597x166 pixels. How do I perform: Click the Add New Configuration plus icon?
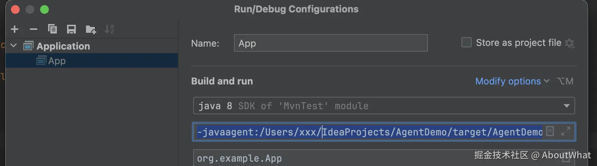[15, 29]
